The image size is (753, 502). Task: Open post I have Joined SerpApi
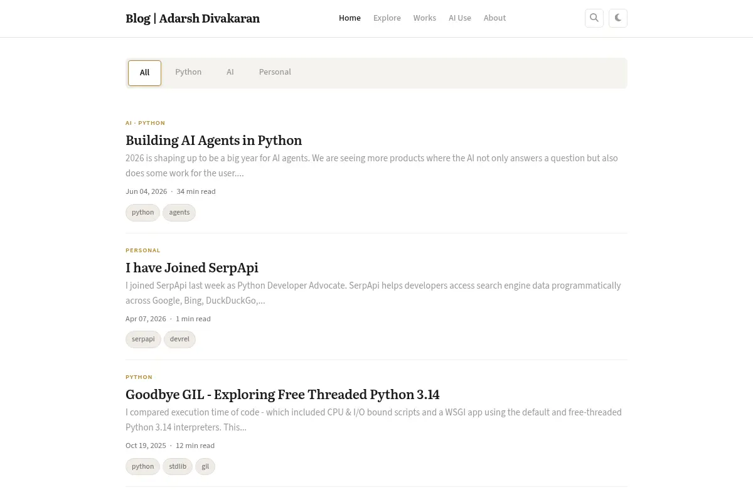pos(192,267)
